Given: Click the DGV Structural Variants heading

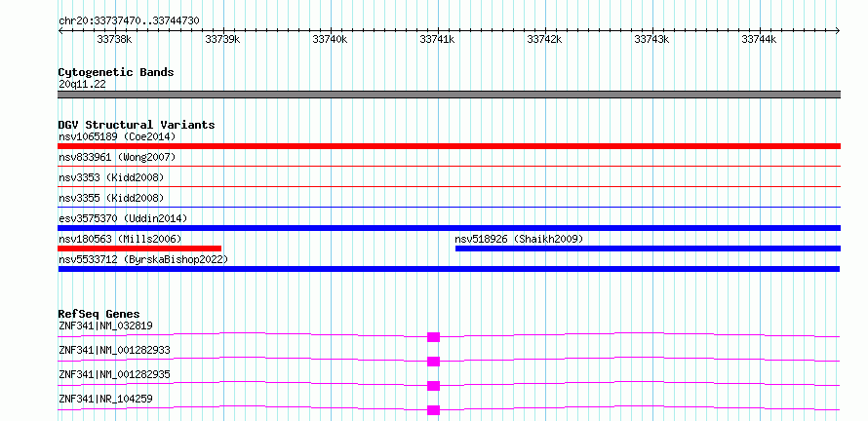Looking at the screenshot, I should [x=137, y=125].
